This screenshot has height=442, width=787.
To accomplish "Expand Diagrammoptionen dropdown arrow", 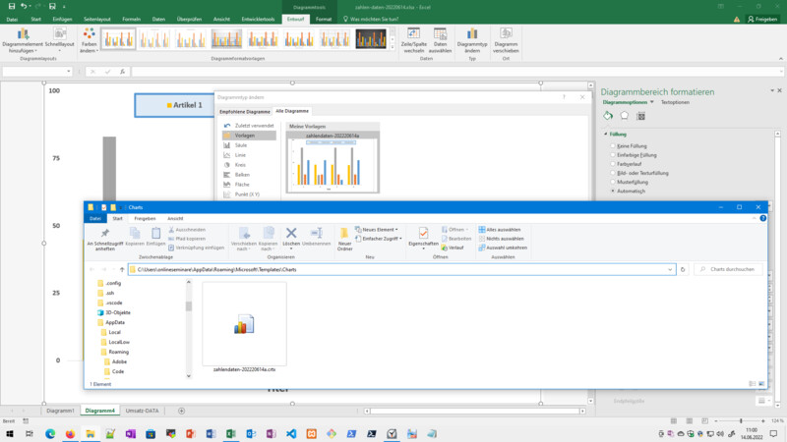I will click(651, 102).
